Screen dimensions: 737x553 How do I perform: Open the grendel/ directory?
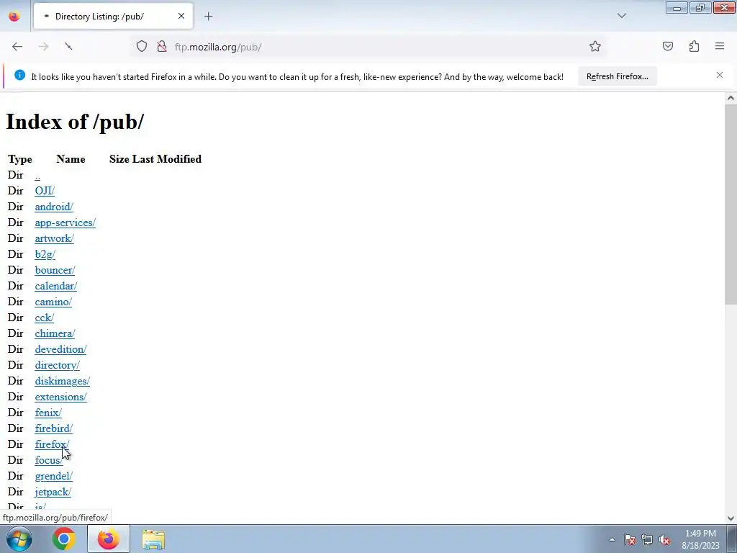click(x=53, y=477)
